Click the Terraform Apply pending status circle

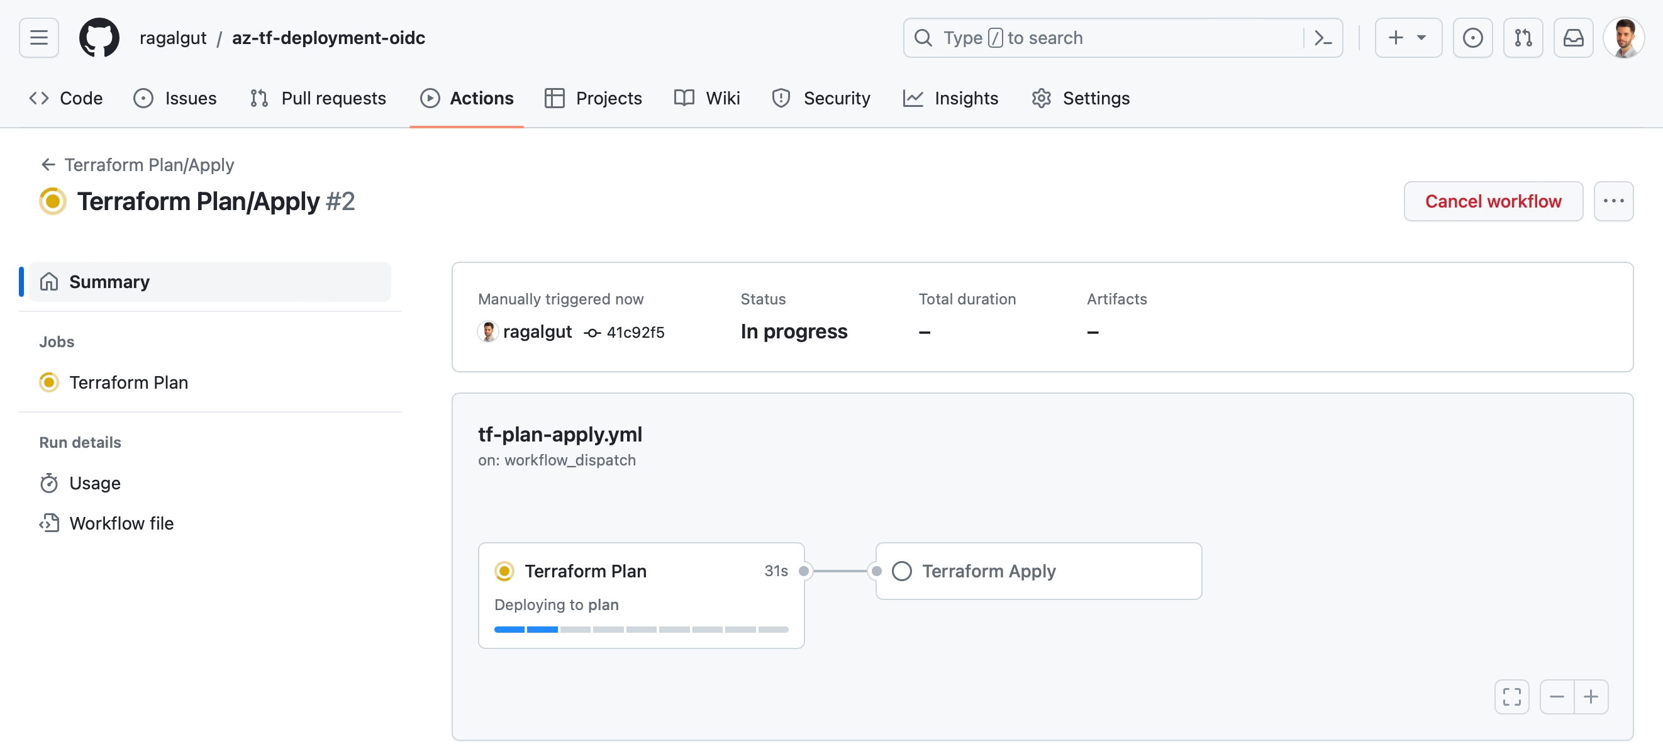point(902,570)
